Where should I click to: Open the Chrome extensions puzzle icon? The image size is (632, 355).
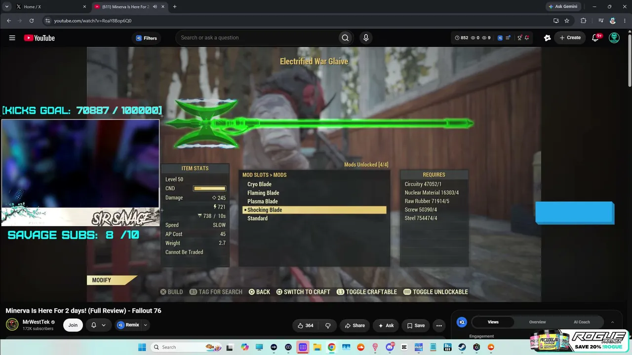pyautogui.click(x=584, y=21)
